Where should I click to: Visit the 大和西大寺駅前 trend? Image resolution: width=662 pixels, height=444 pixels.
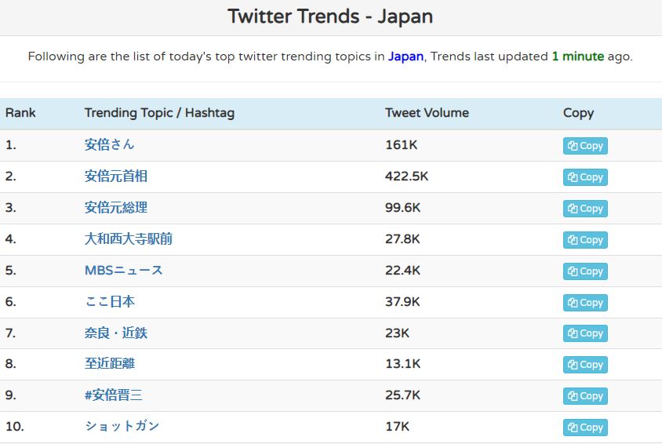click(128, 239)
